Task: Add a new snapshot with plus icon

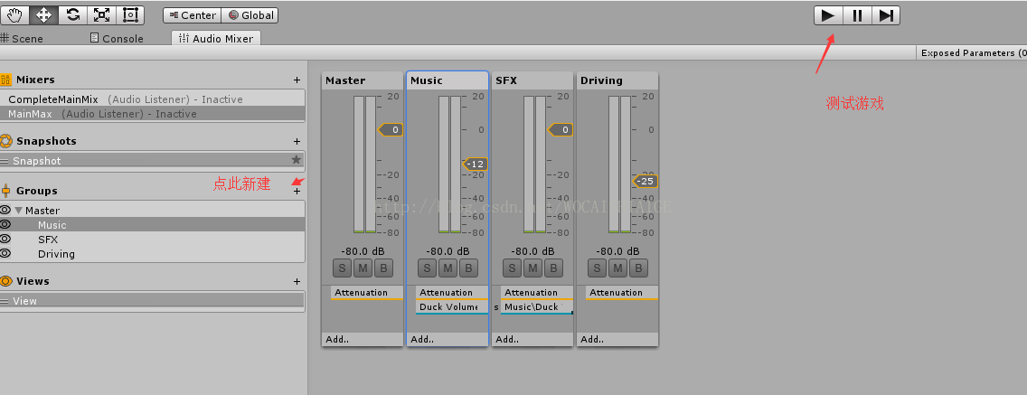Action: click(297, 142)
